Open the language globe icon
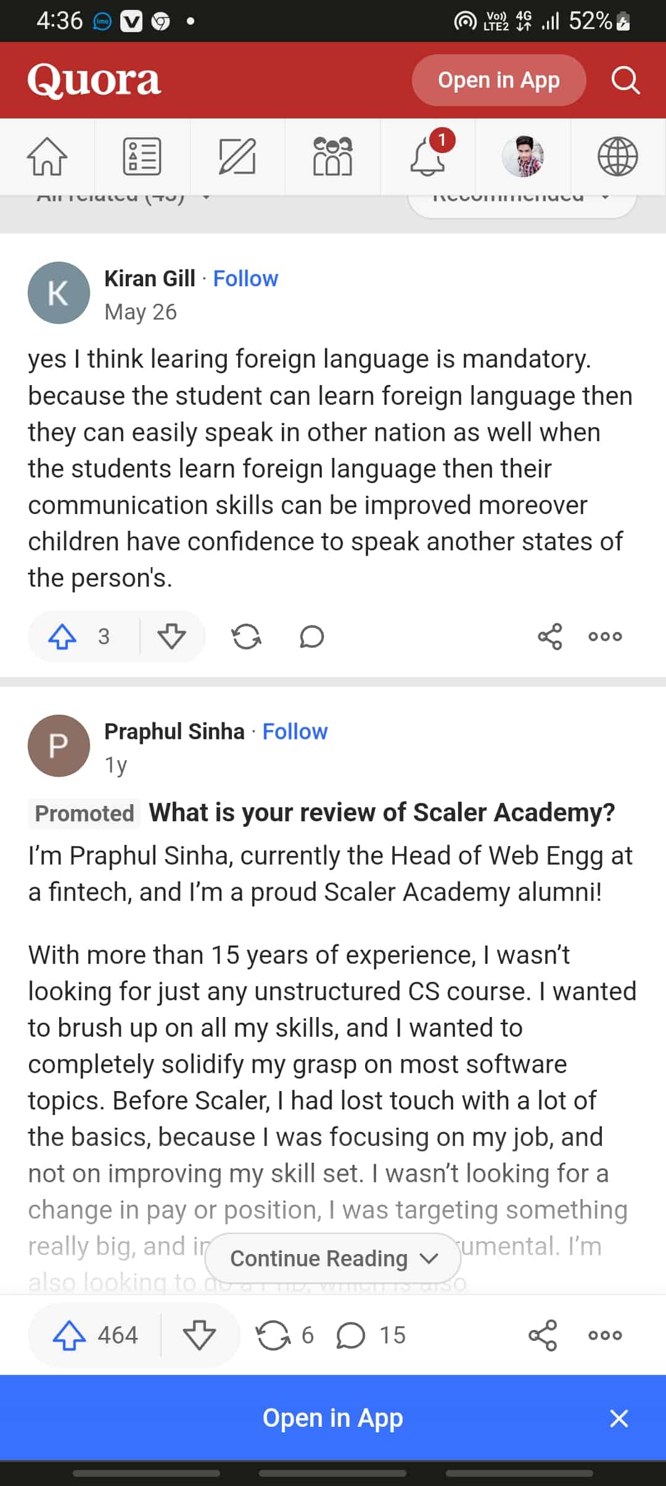Screen dimensions: 666x1486 coord(617,157)
